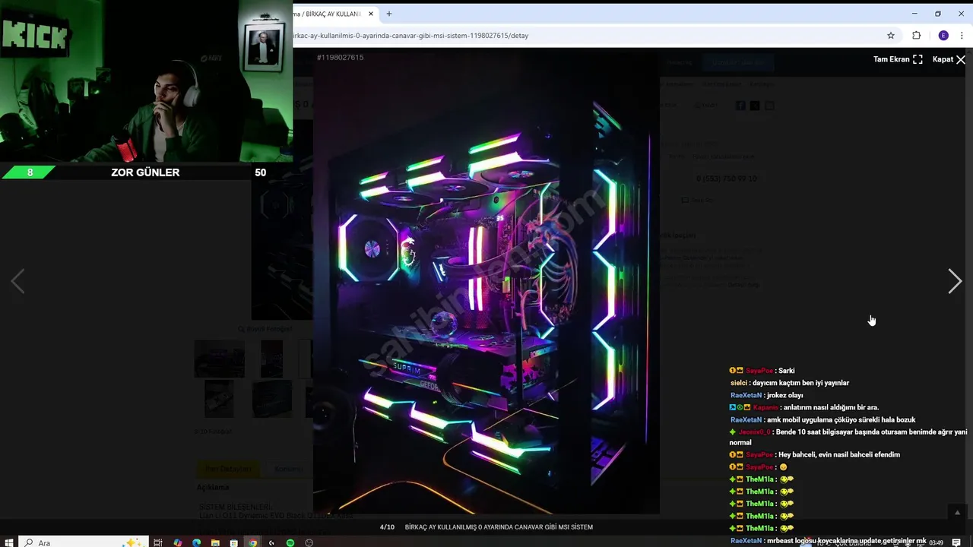Click the taskbar clock 03:49
Viewport: 973px width, 547px height.
pos(936,542)
